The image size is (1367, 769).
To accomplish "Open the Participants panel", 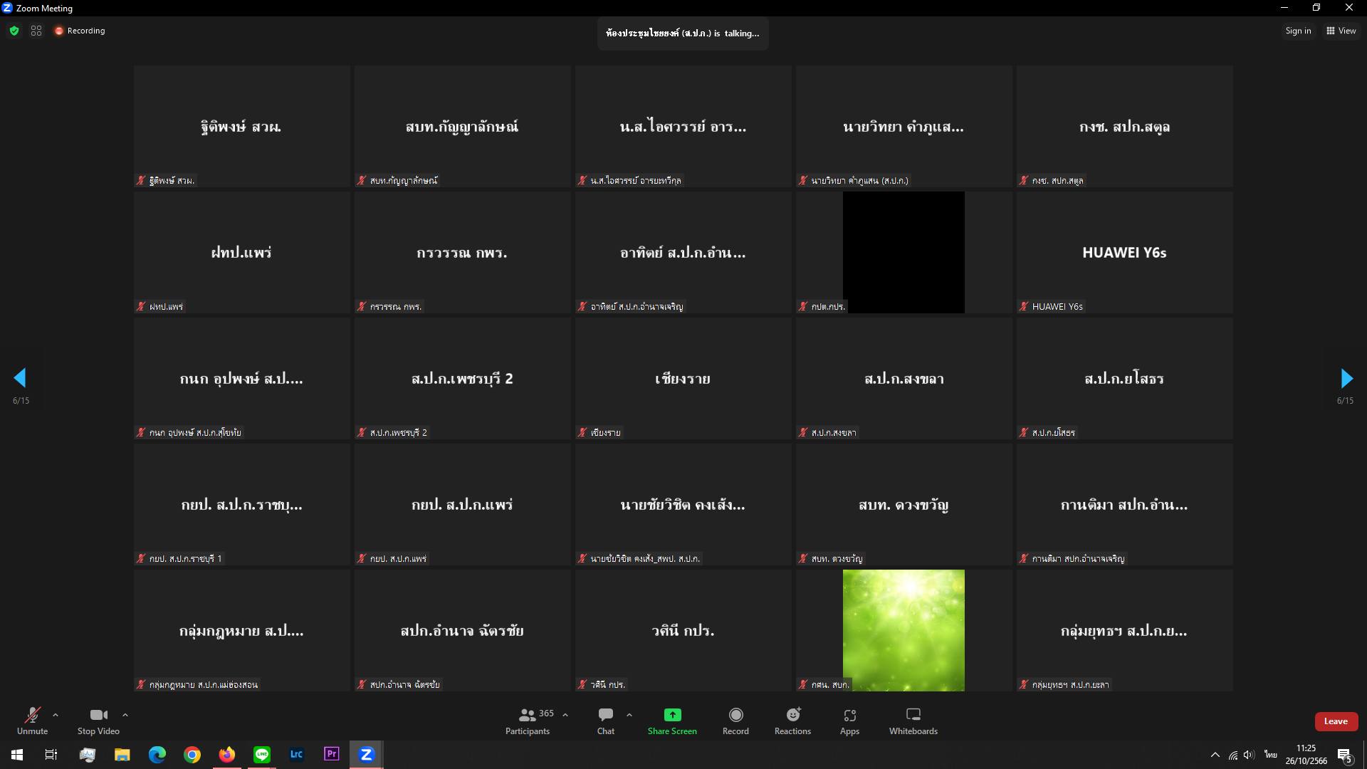I will point(528,721).
